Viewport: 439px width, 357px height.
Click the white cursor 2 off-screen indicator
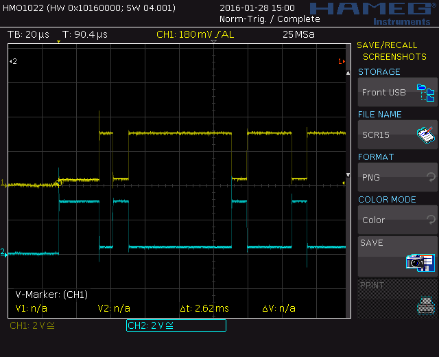tap(13, 61)
